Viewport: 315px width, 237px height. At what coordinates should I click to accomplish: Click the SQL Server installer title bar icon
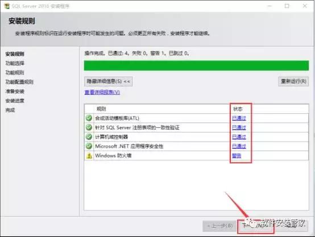(x=7, y=6)
